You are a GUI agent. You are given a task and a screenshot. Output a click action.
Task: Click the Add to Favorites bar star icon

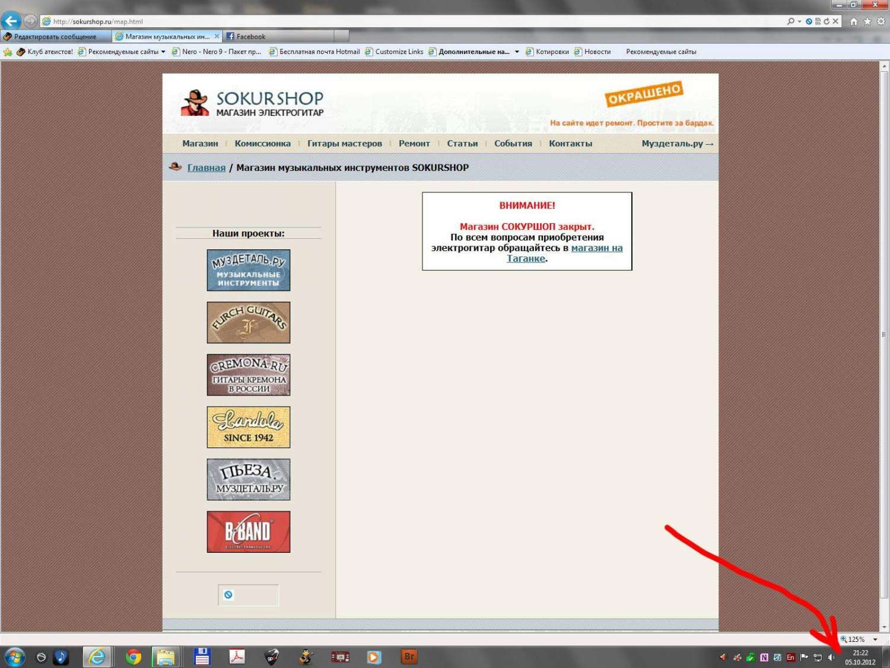[x=8, y=52]
